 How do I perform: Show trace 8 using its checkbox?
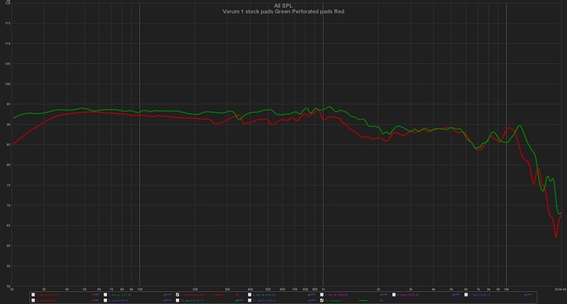[33, 301]
